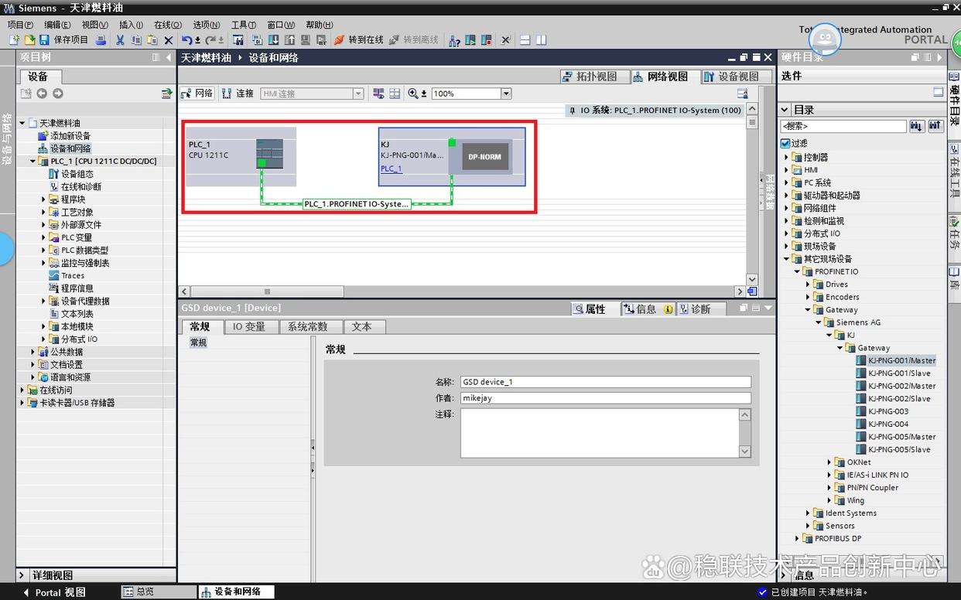Open the 项目(P) menu
Viewport: 961px width, 600px height.
coord(20,25)
